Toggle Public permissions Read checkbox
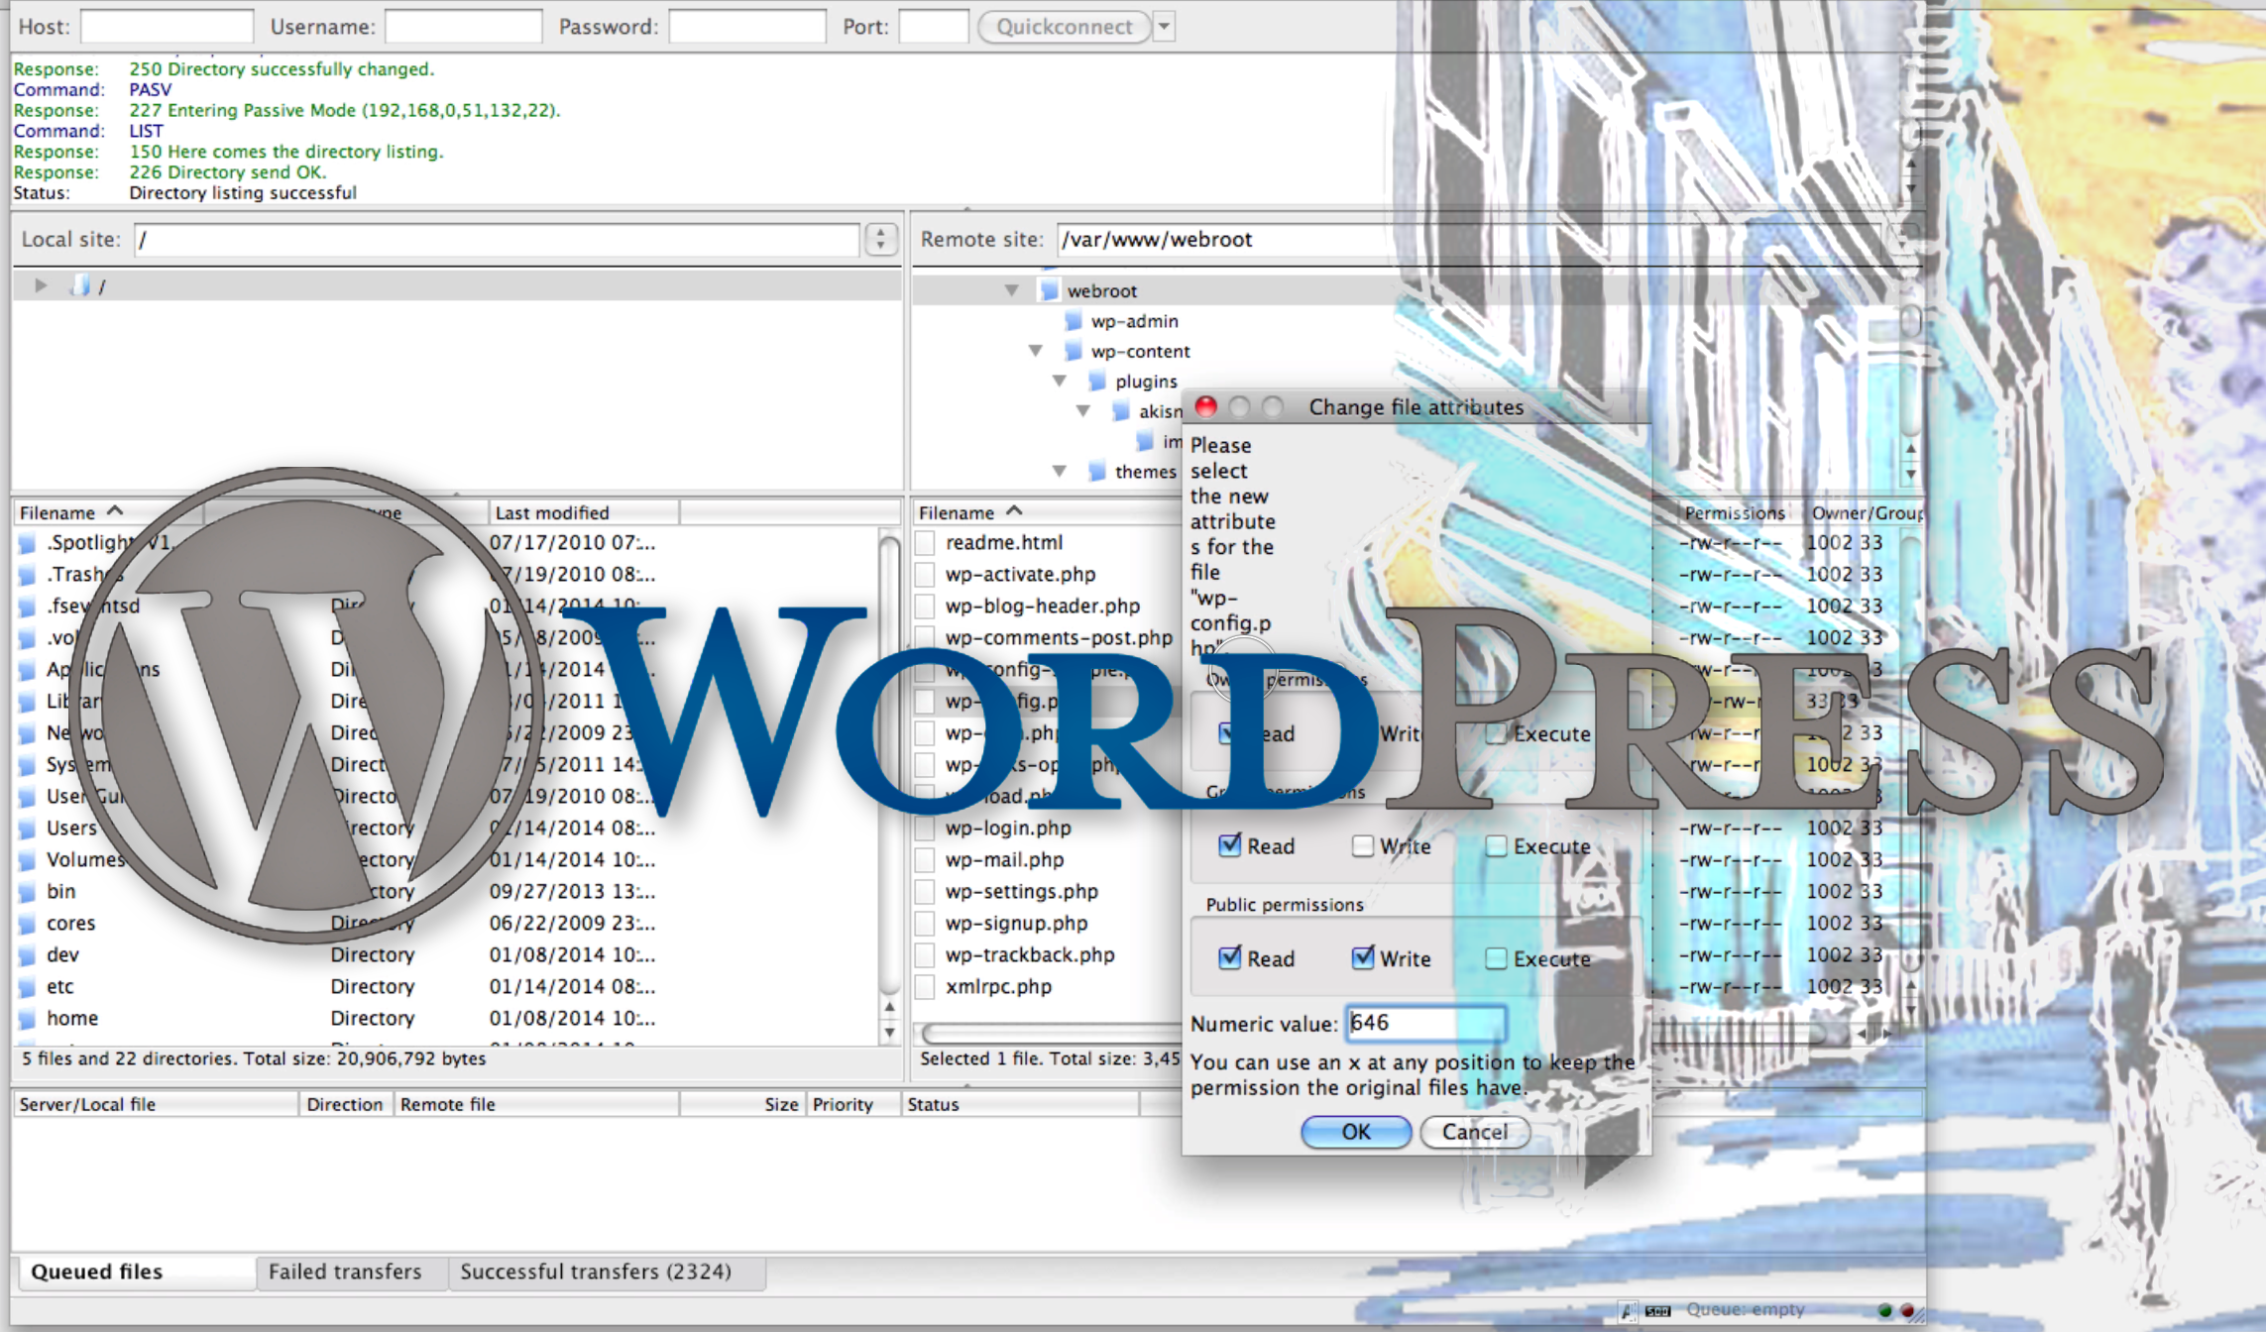The height and width of the screenshot is (1332, 2266). pyautogui.click(x=1229, y=957)
